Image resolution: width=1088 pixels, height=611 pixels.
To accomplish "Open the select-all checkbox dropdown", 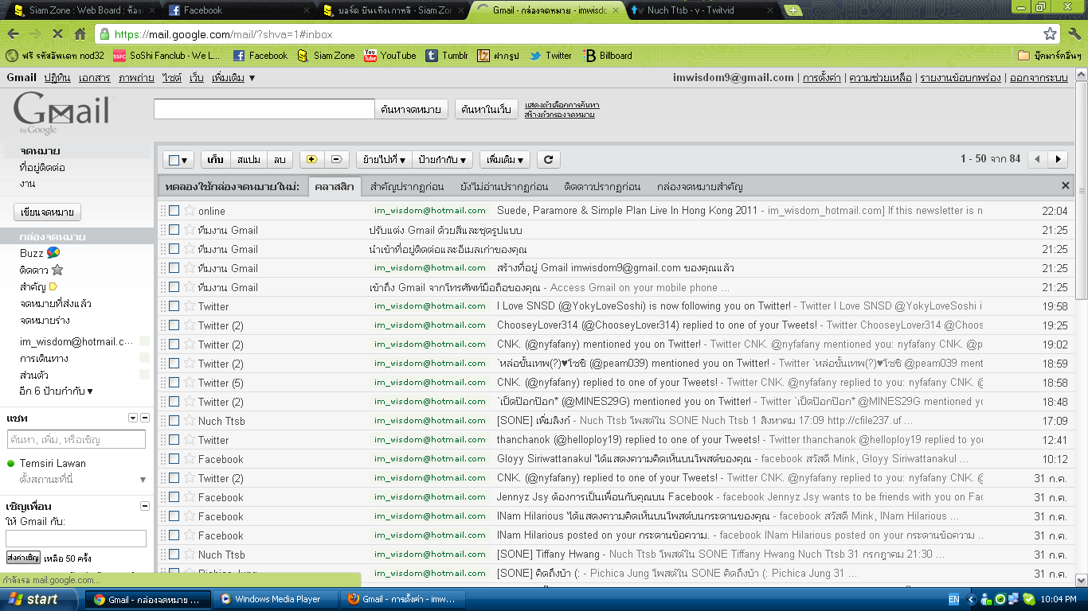I will pos(179,159).
